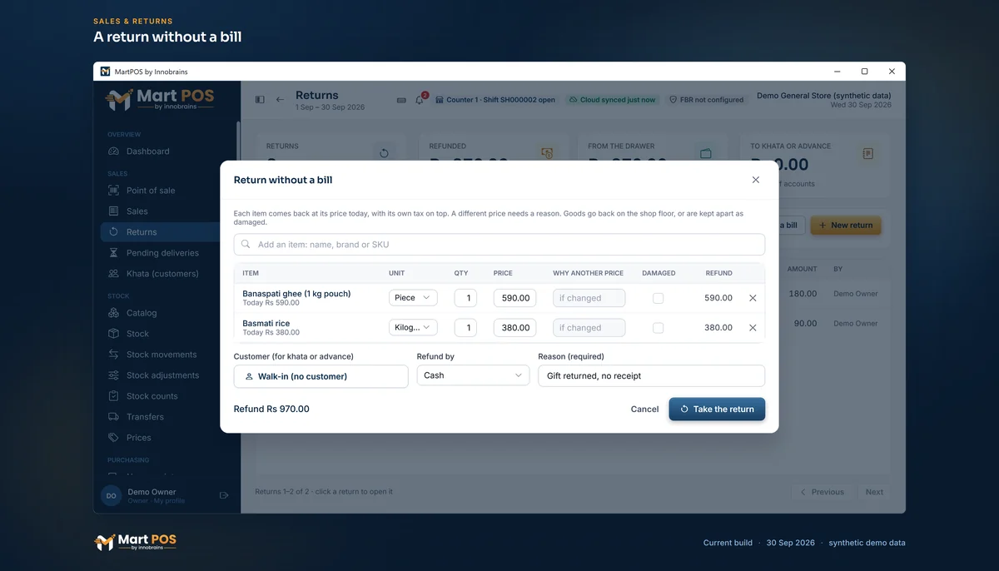Cancel the return dialog

(644, 410)
